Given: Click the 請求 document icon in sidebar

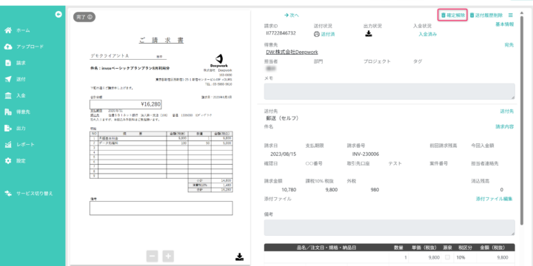Looking at the screenshot, I should click(8, 63).
